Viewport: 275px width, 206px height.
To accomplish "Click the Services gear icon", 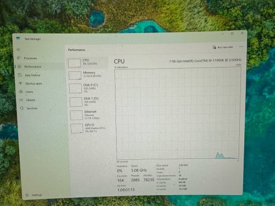I will 21,108.
